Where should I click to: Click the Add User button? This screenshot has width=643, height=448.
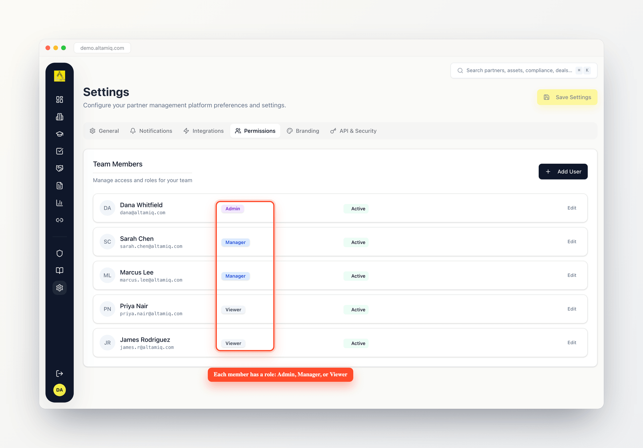[563, 172]
